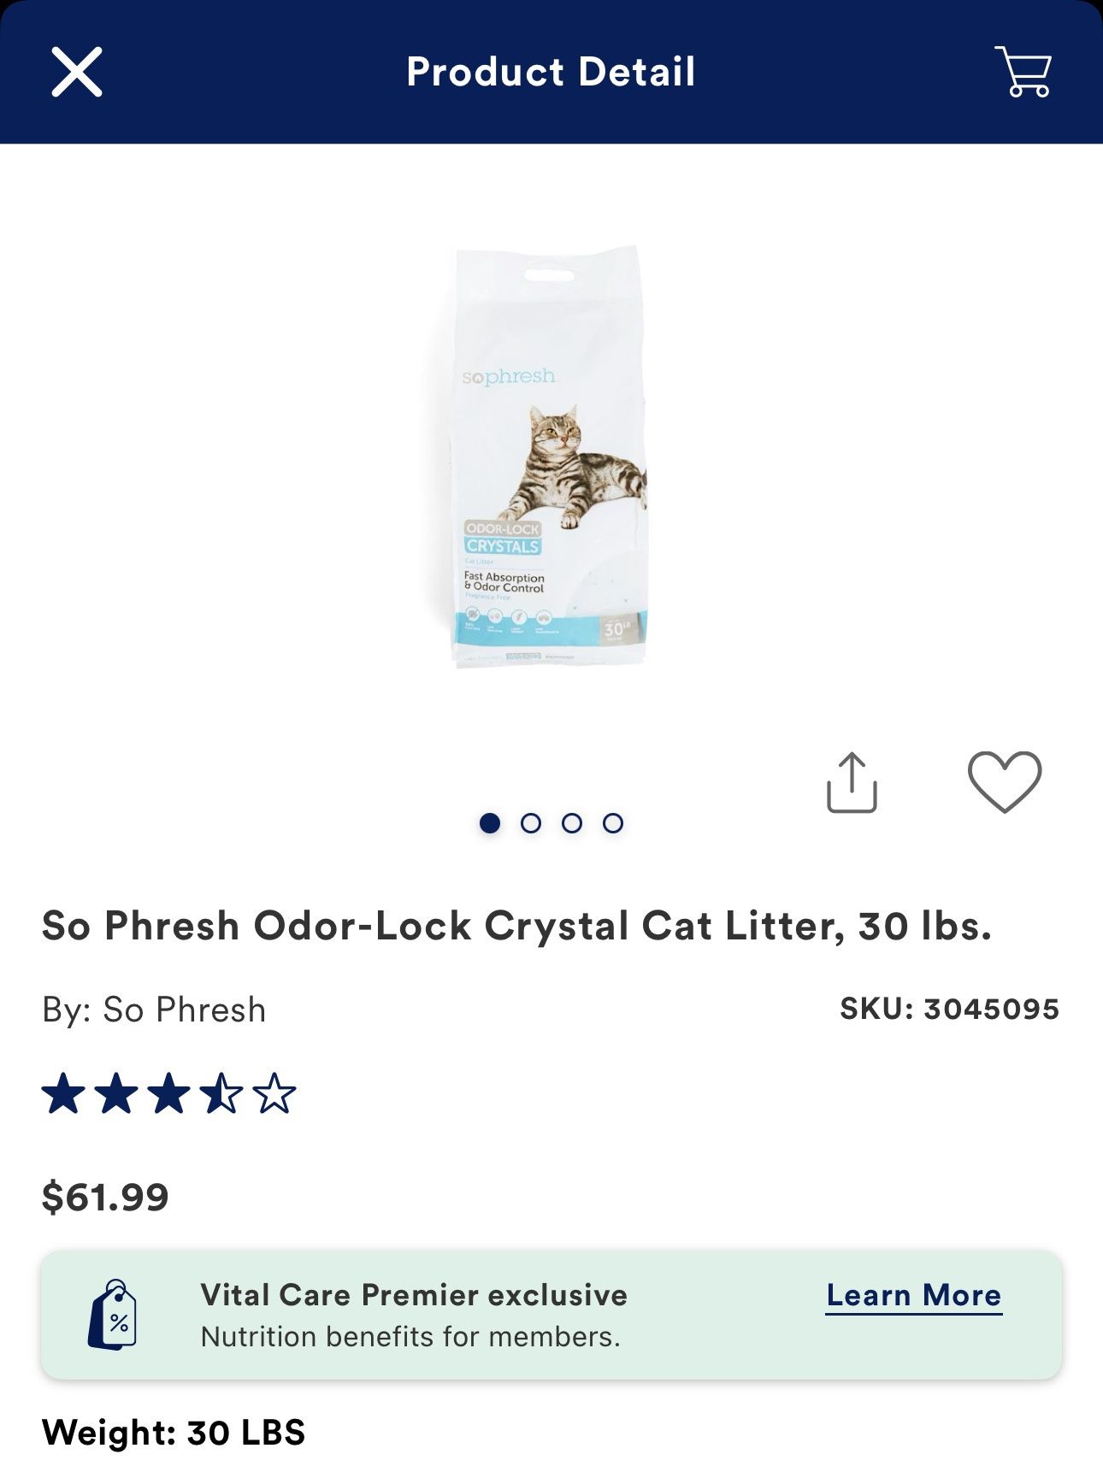This screenshot has height=1466, width=1103.
Task: Add product to favorites with heart
Action: 1004,781
